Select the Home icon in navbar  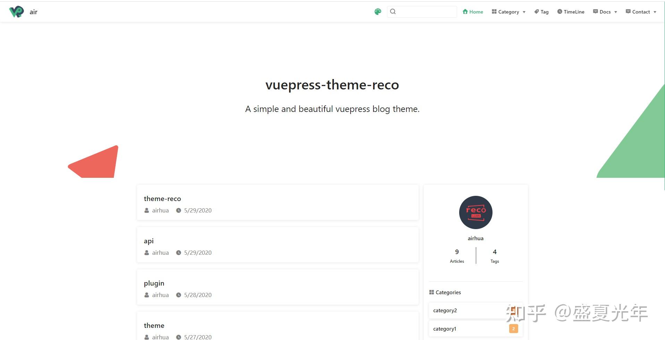pos(465,11)
